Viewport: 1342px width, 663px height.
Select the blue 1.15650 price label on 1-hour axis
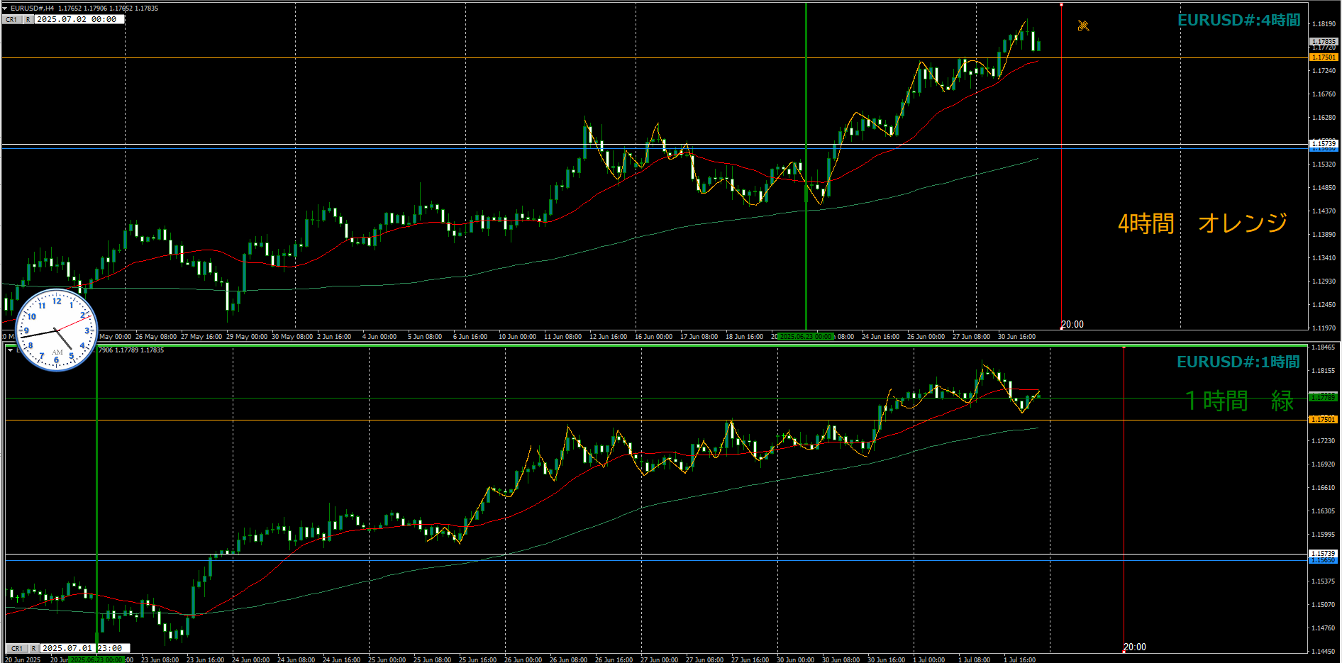[x=1323, y=560]
